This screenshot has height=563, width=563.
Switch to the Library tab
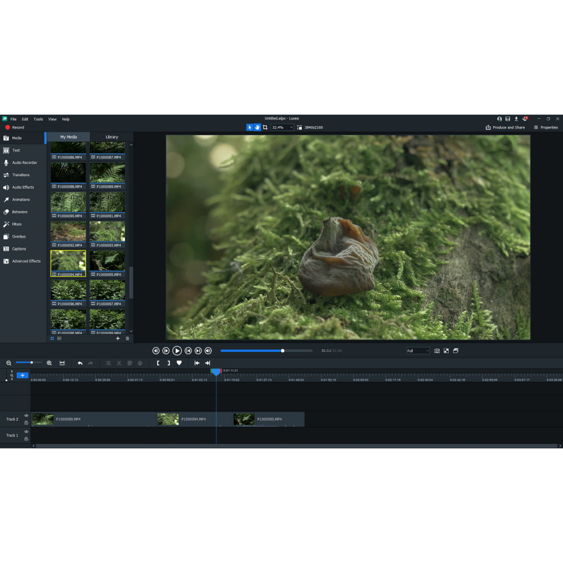tap(111, 136)
